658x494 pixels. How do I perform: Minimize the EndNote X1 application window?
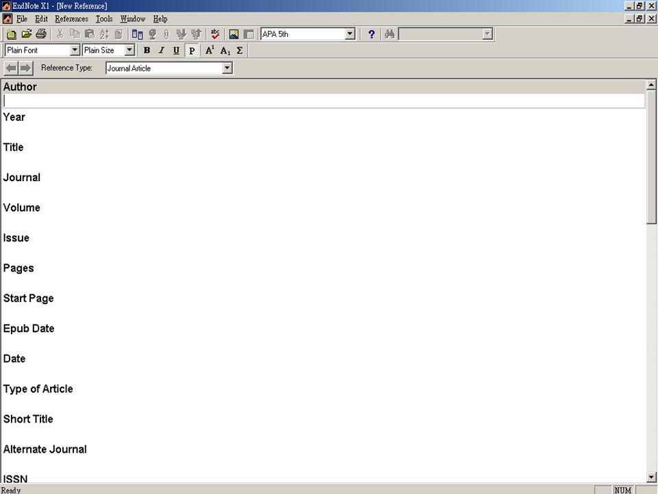pos(629,6)
